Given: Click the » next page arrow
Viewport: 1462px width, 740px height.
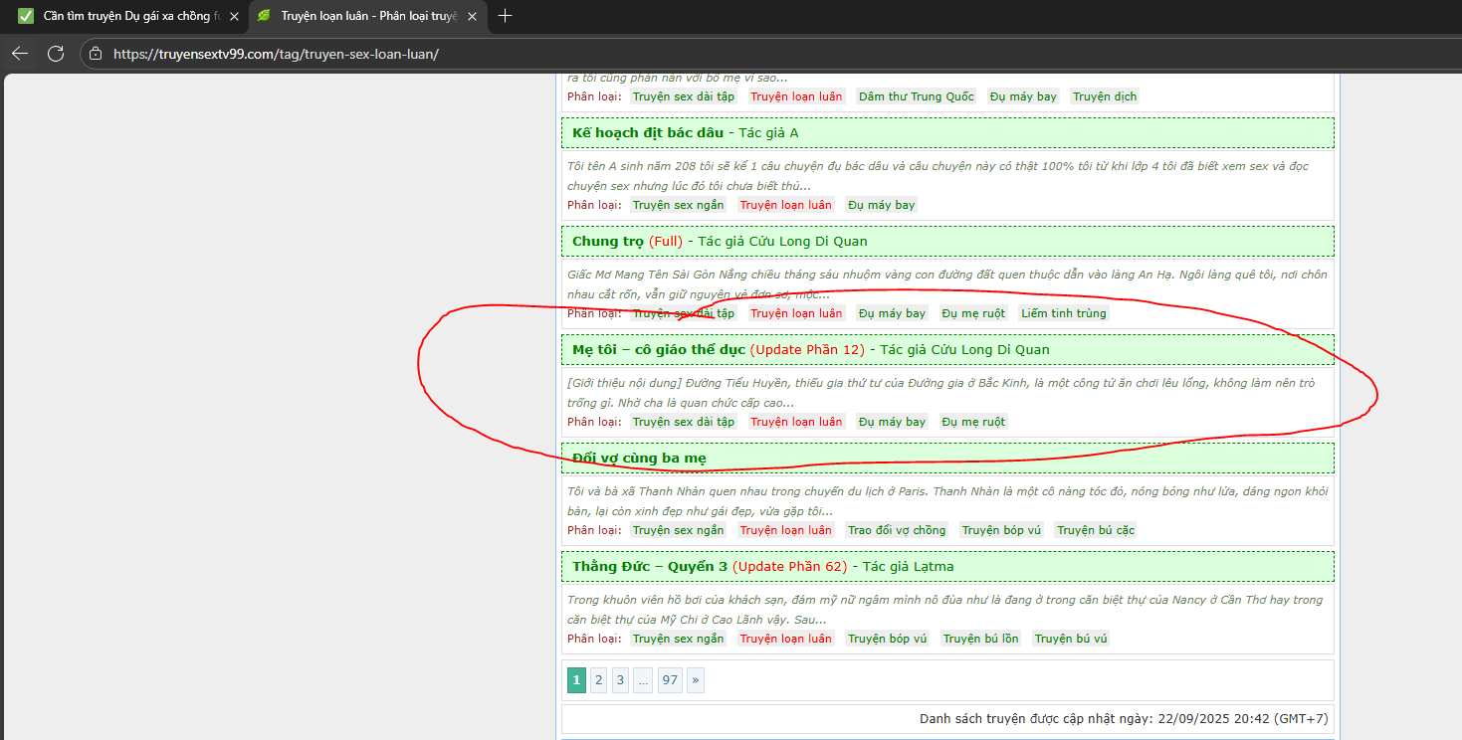Looking at the screenshot, I should pos(695,680).
